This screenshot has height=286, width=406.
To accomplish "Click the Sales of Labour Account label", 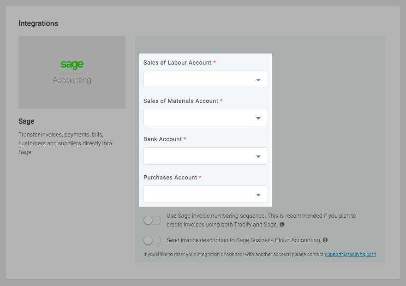I will click(x=178, y=62).
